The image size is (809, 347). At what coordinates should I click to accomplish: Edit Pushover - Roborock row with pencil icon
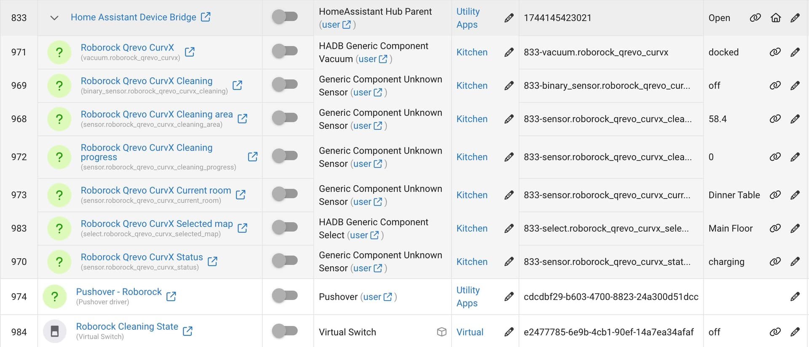795,296
